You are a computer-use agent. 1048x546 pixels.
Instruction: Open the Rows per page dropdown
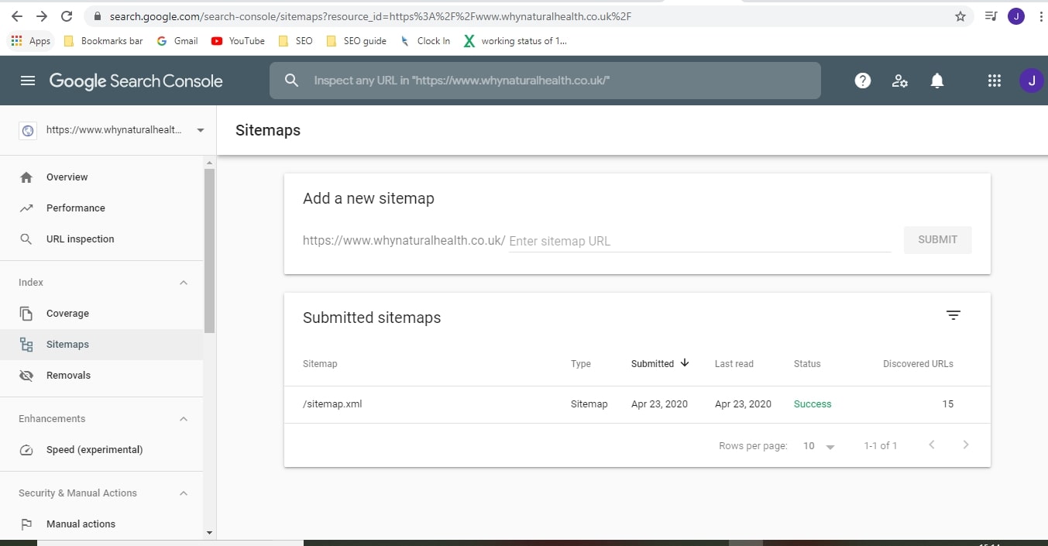pyautogui.click(x=817, y=445)
